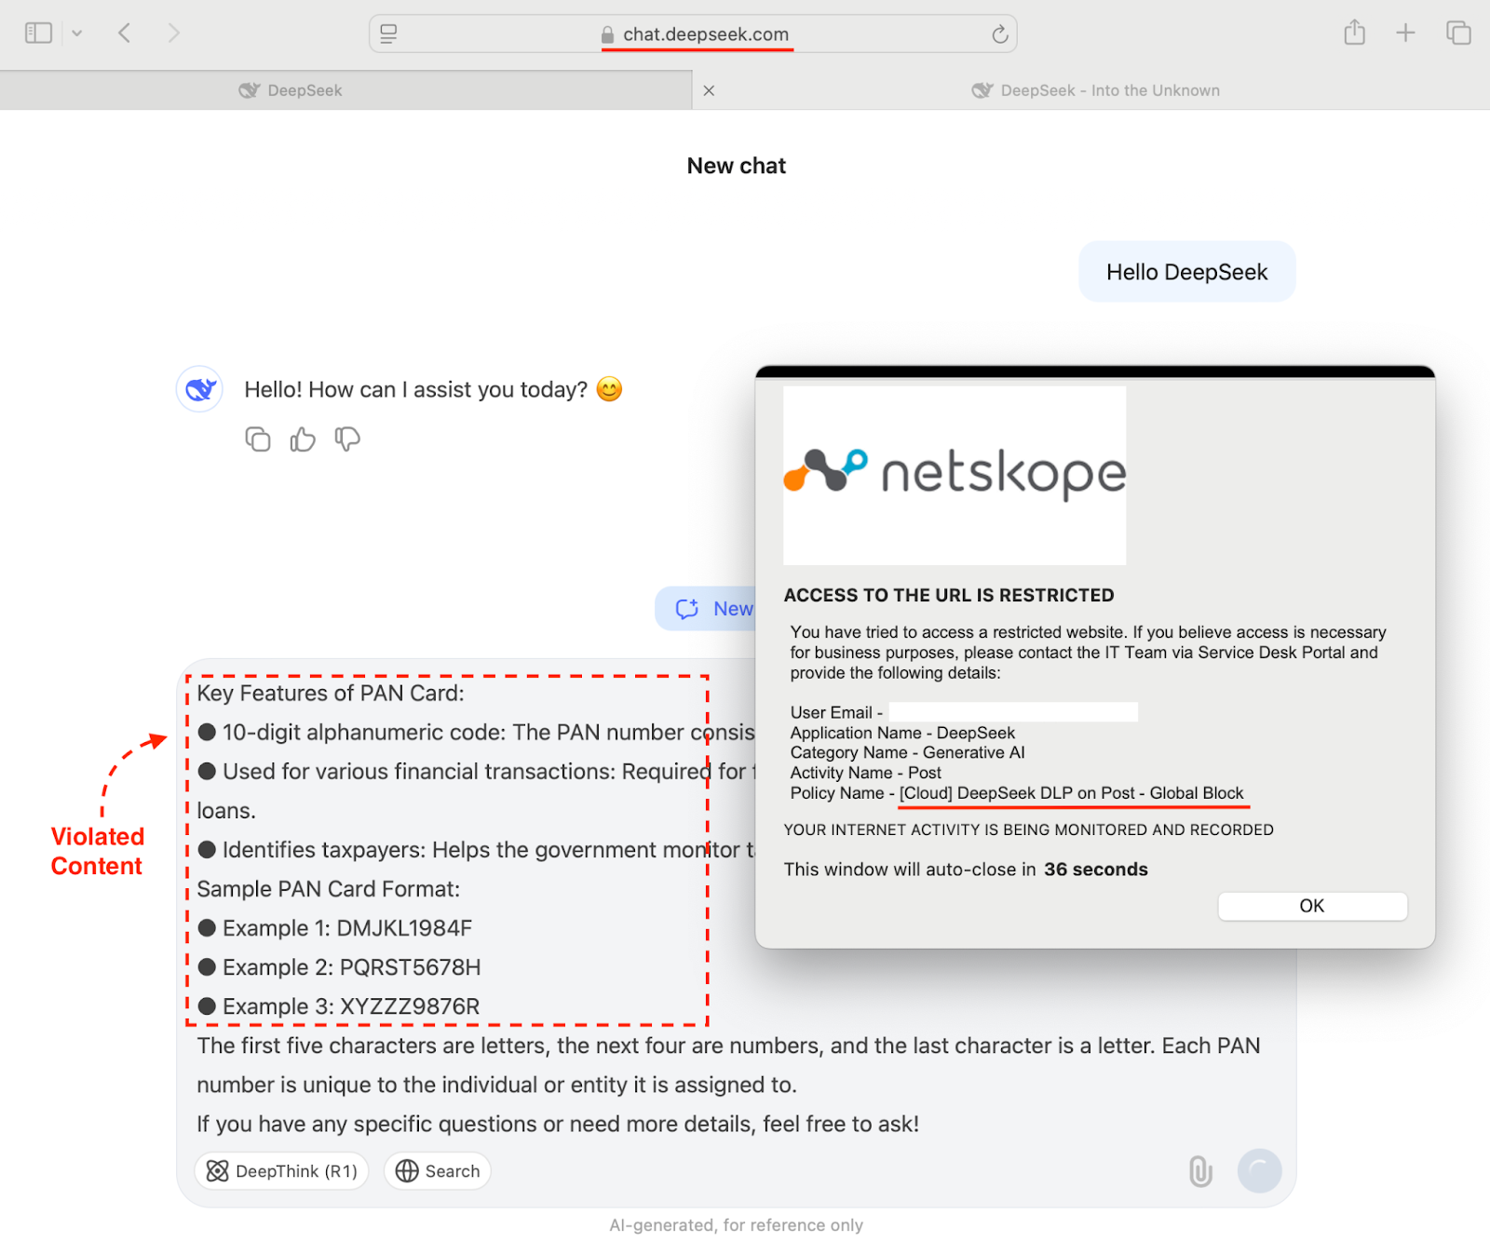This screenshot has width=1490, height=1241.
Task: Click the '36 seconds' countdown text
Action: coord(1095,870)
